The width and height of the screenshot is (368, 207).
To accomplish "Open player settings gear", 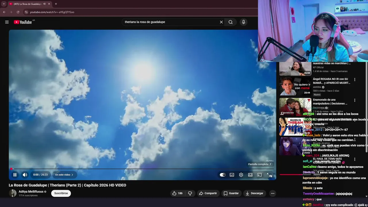I will point(241,175).
